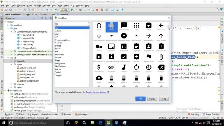Pick the attach money dollar icon
The image size is (224, 126).
pos(99,67)
